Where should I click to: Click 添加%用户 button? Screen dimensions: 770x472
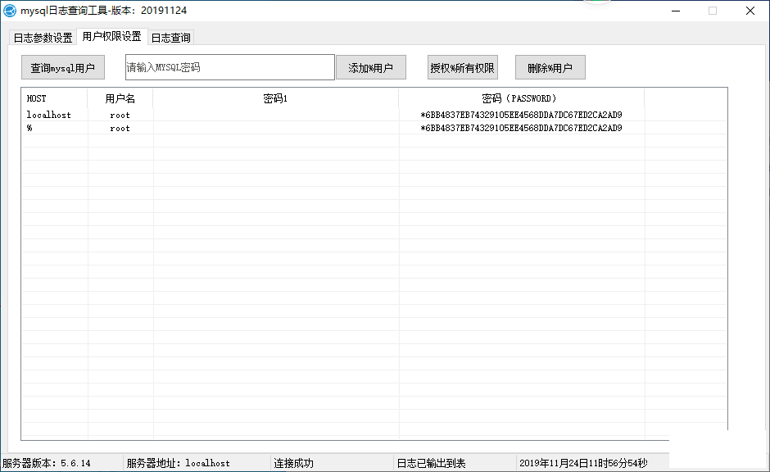371,68
